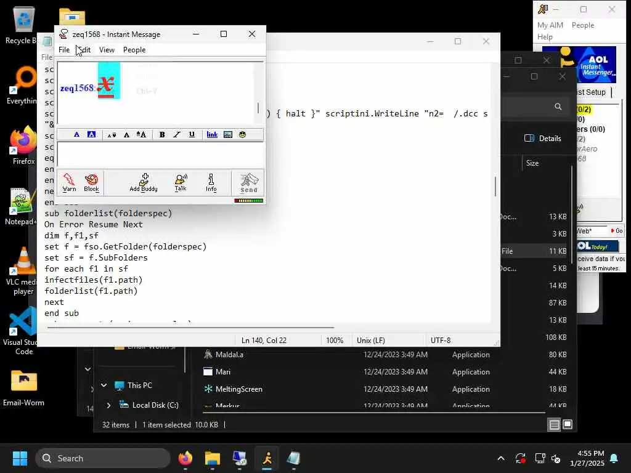Open the Help menu in the AIM buddy list
The width and height of the screenshot is (631, 473).
[x=545, y=36]
